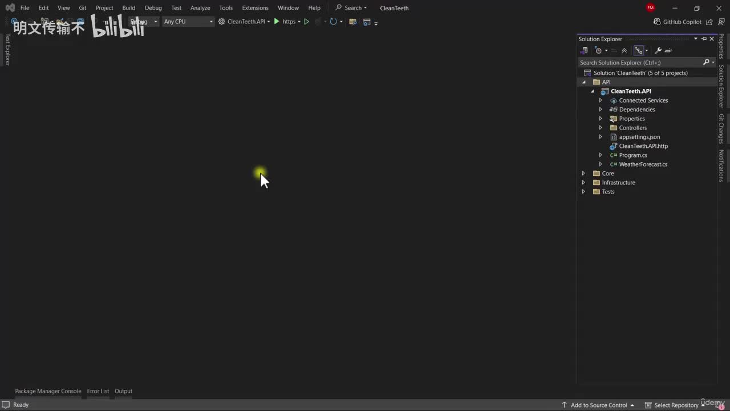Expand the Properties folder node
This screenshot has height=411, width=730.
pos(600,119)
